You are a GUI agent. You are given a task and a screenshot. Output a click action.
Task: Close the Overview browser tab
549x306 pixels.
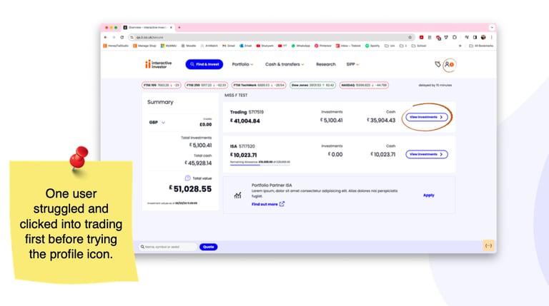click(x=172, y=27)
